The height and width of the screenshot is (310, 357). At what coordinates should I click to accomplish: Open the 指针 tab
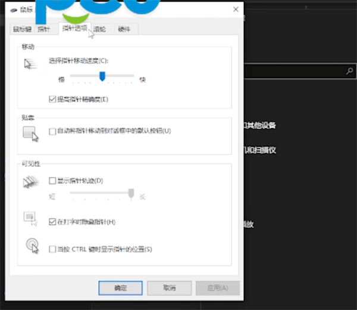[x=43, y=29]
